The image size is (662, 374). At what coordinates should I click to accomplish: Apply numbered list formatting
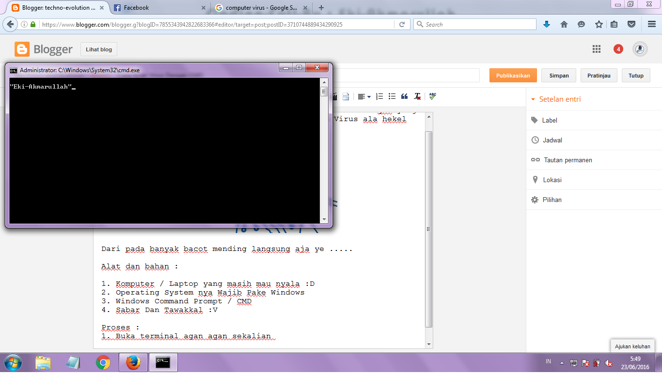point(379,96)
